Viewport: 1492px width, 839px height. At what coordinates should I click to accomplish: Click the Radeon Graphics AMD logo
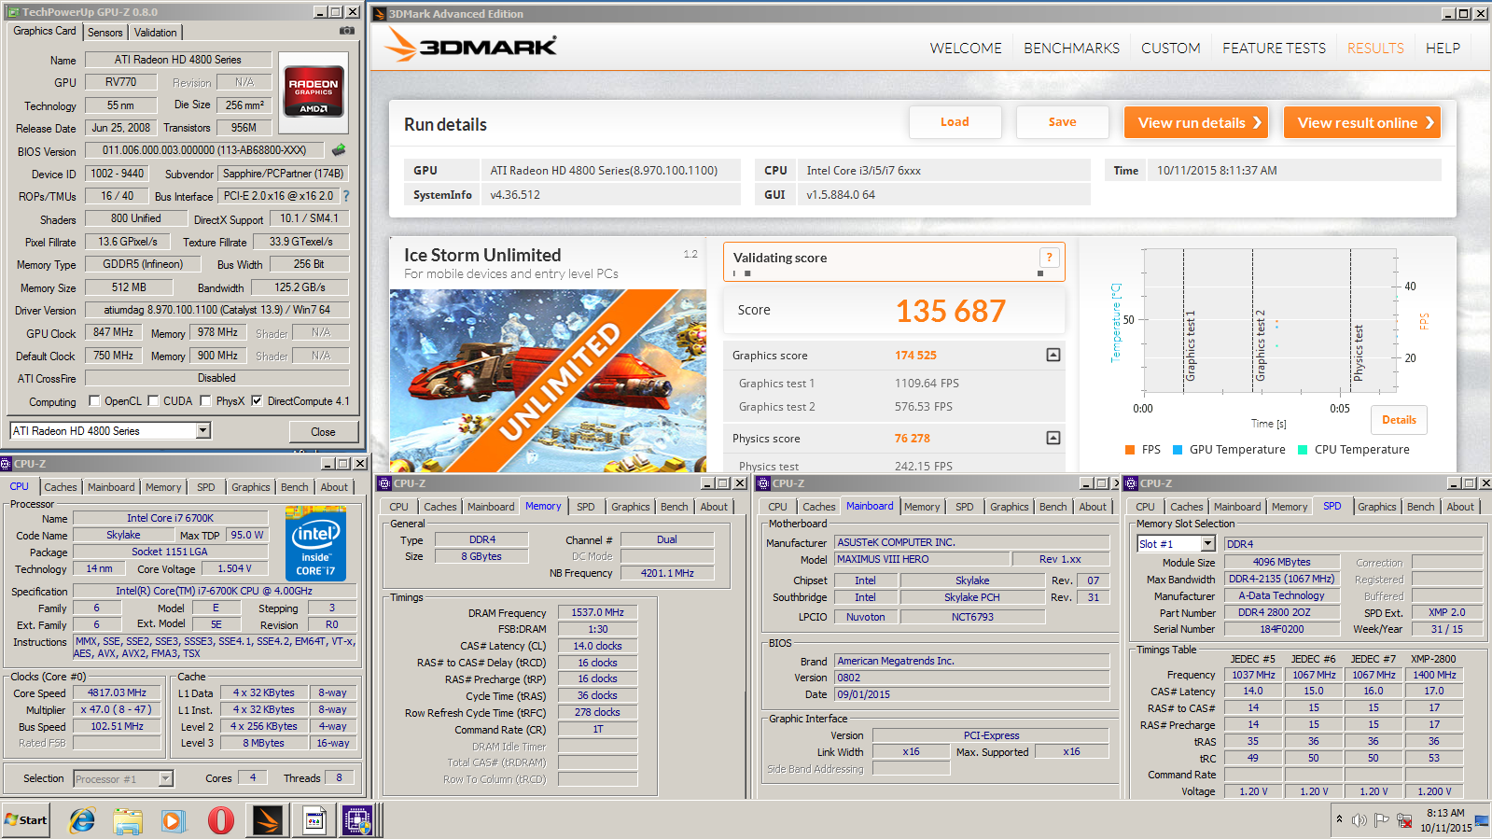click(x=314, y=91)
